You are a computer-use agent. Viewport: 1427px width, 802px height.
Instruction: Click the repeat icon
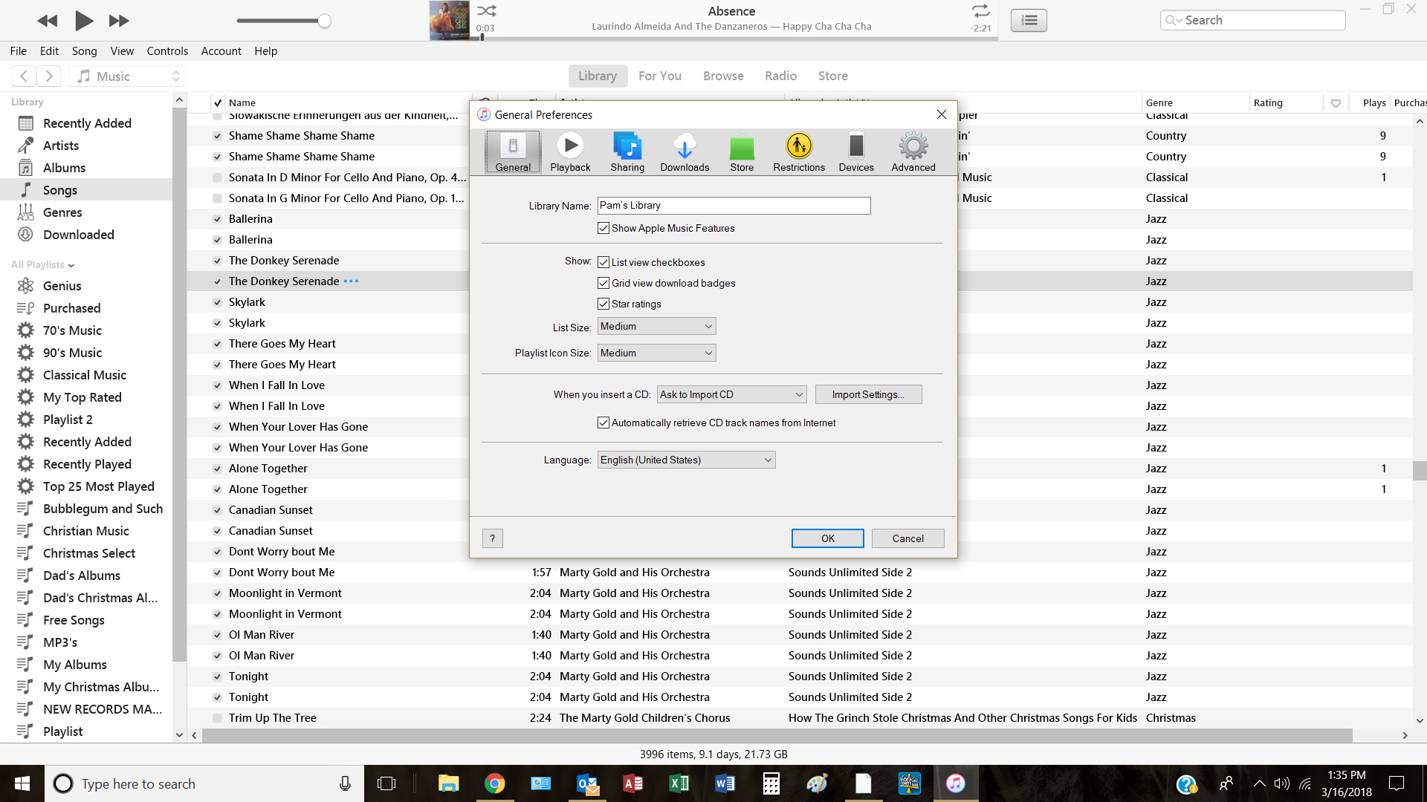[x=980, y=11]
